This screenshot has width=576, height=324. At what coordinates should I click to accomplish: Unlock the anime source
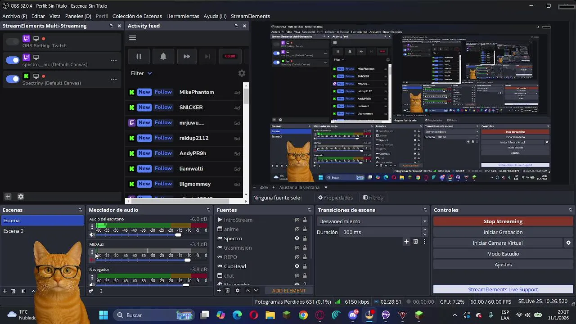click(x=305, y=229)
